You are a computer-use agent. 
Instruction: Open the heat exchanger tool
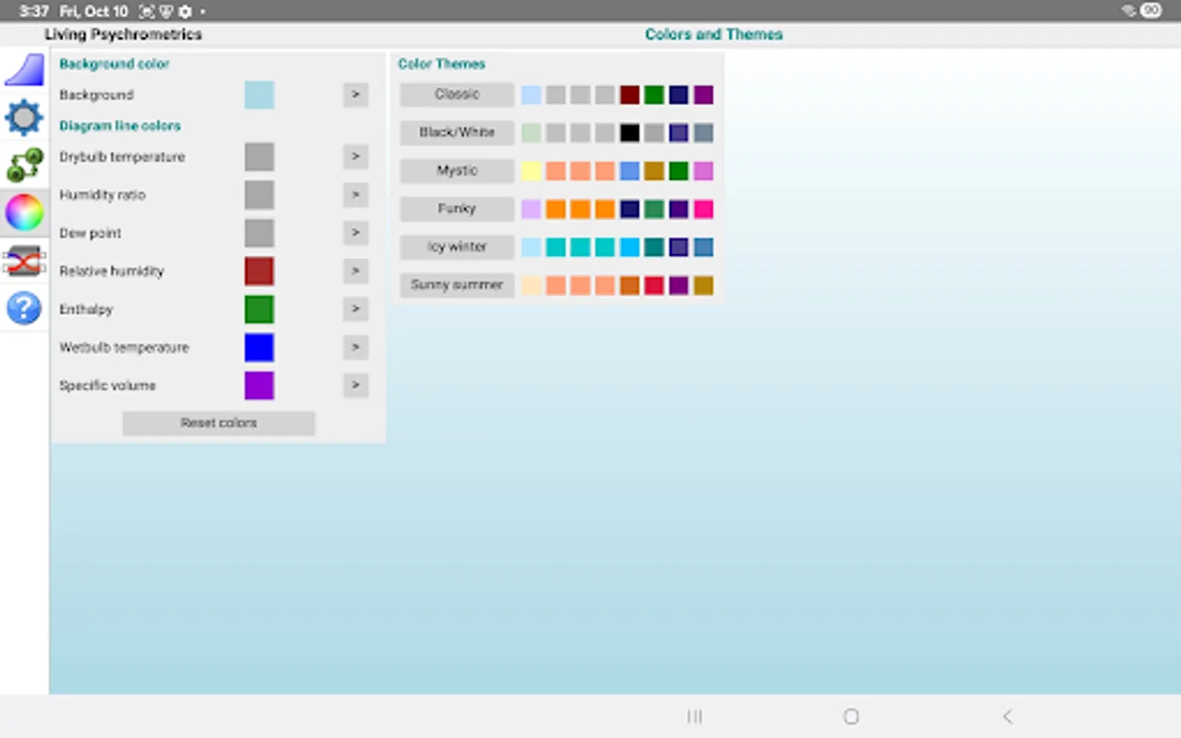25,261
